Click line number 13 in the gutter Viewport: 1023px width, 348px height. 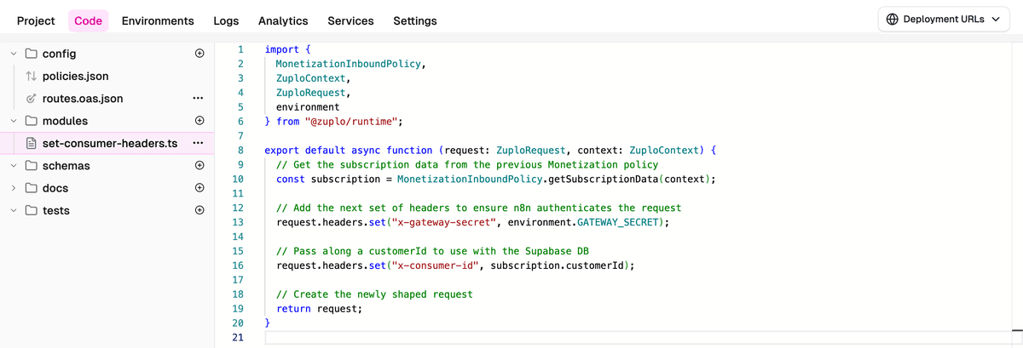(x=238, y=222)
